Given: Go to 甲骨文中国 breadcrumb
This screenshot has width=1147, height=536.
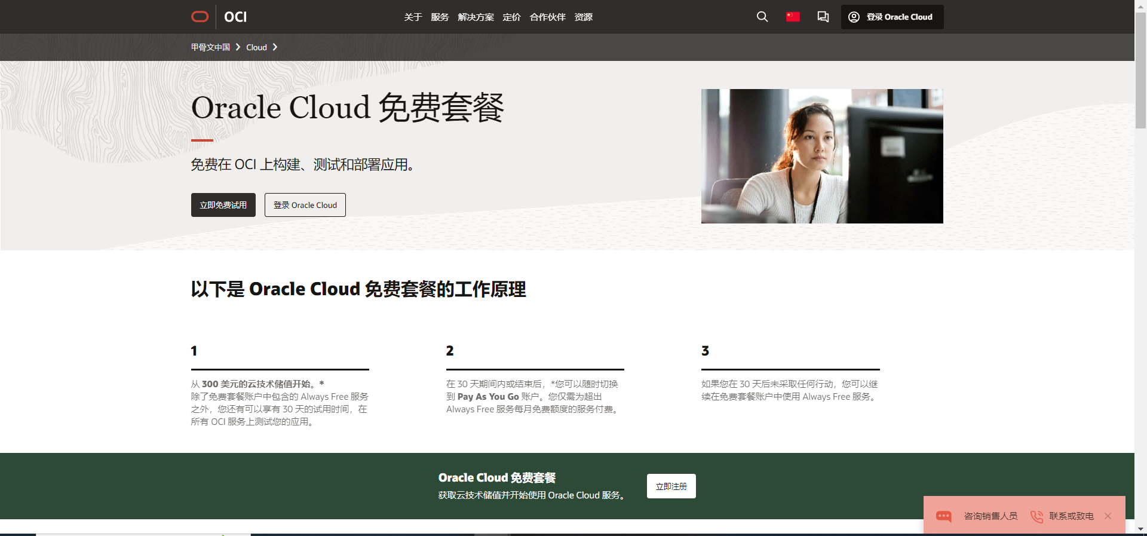Looking at the screenshot, I should tap(210, 47).
